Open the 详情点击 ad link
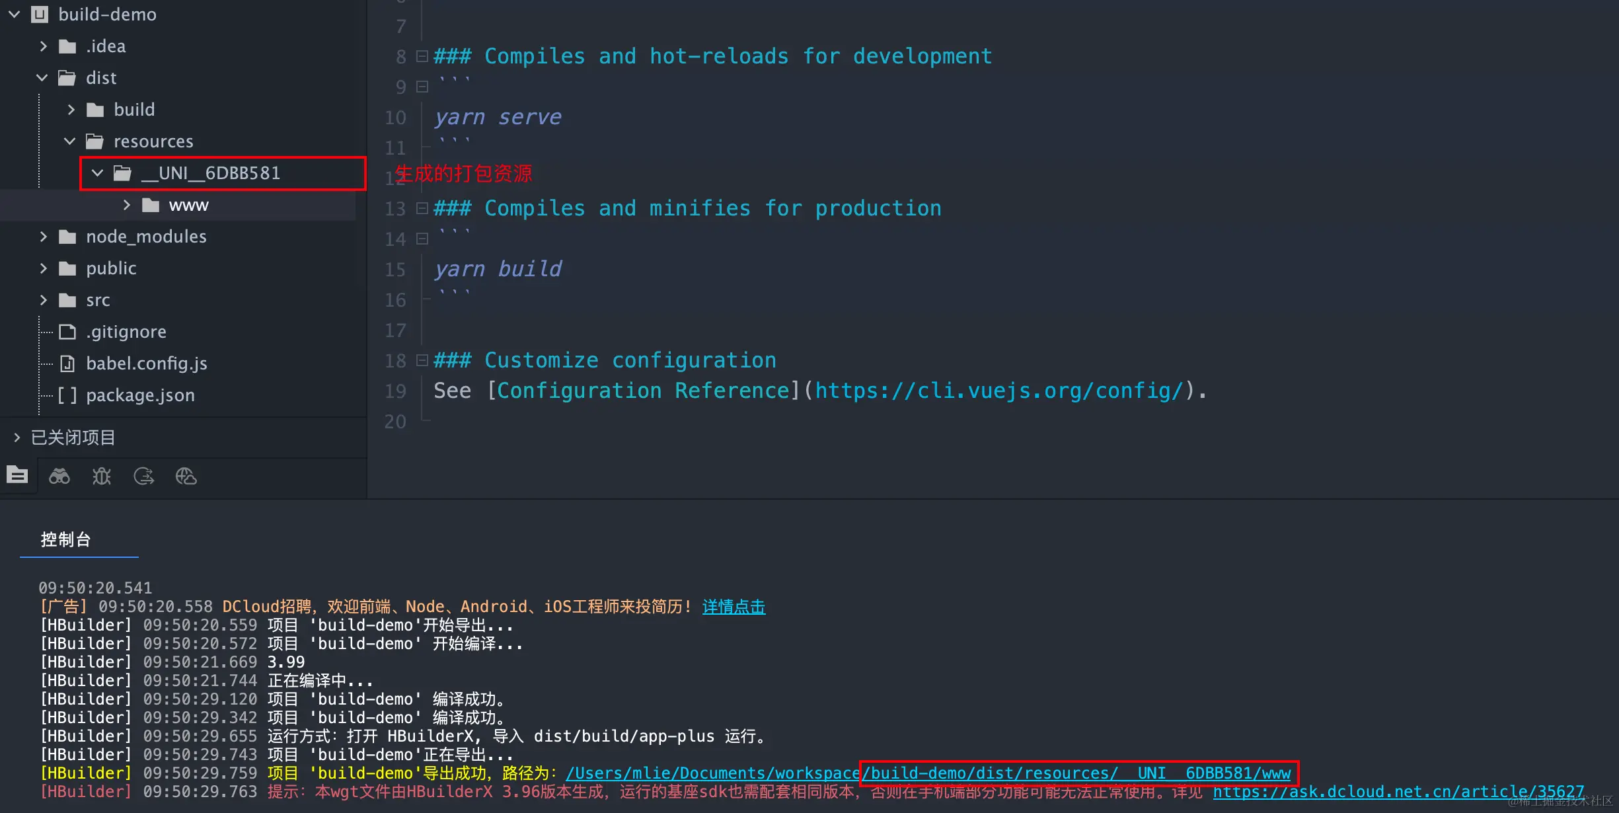Viewport: 1619px width, 813px height. click(734, 607)
